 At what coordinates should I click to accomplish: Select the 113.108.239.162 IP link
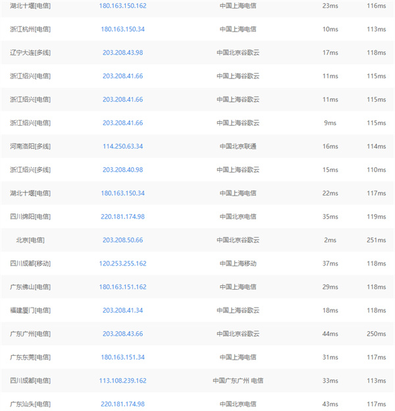[122, 381]
